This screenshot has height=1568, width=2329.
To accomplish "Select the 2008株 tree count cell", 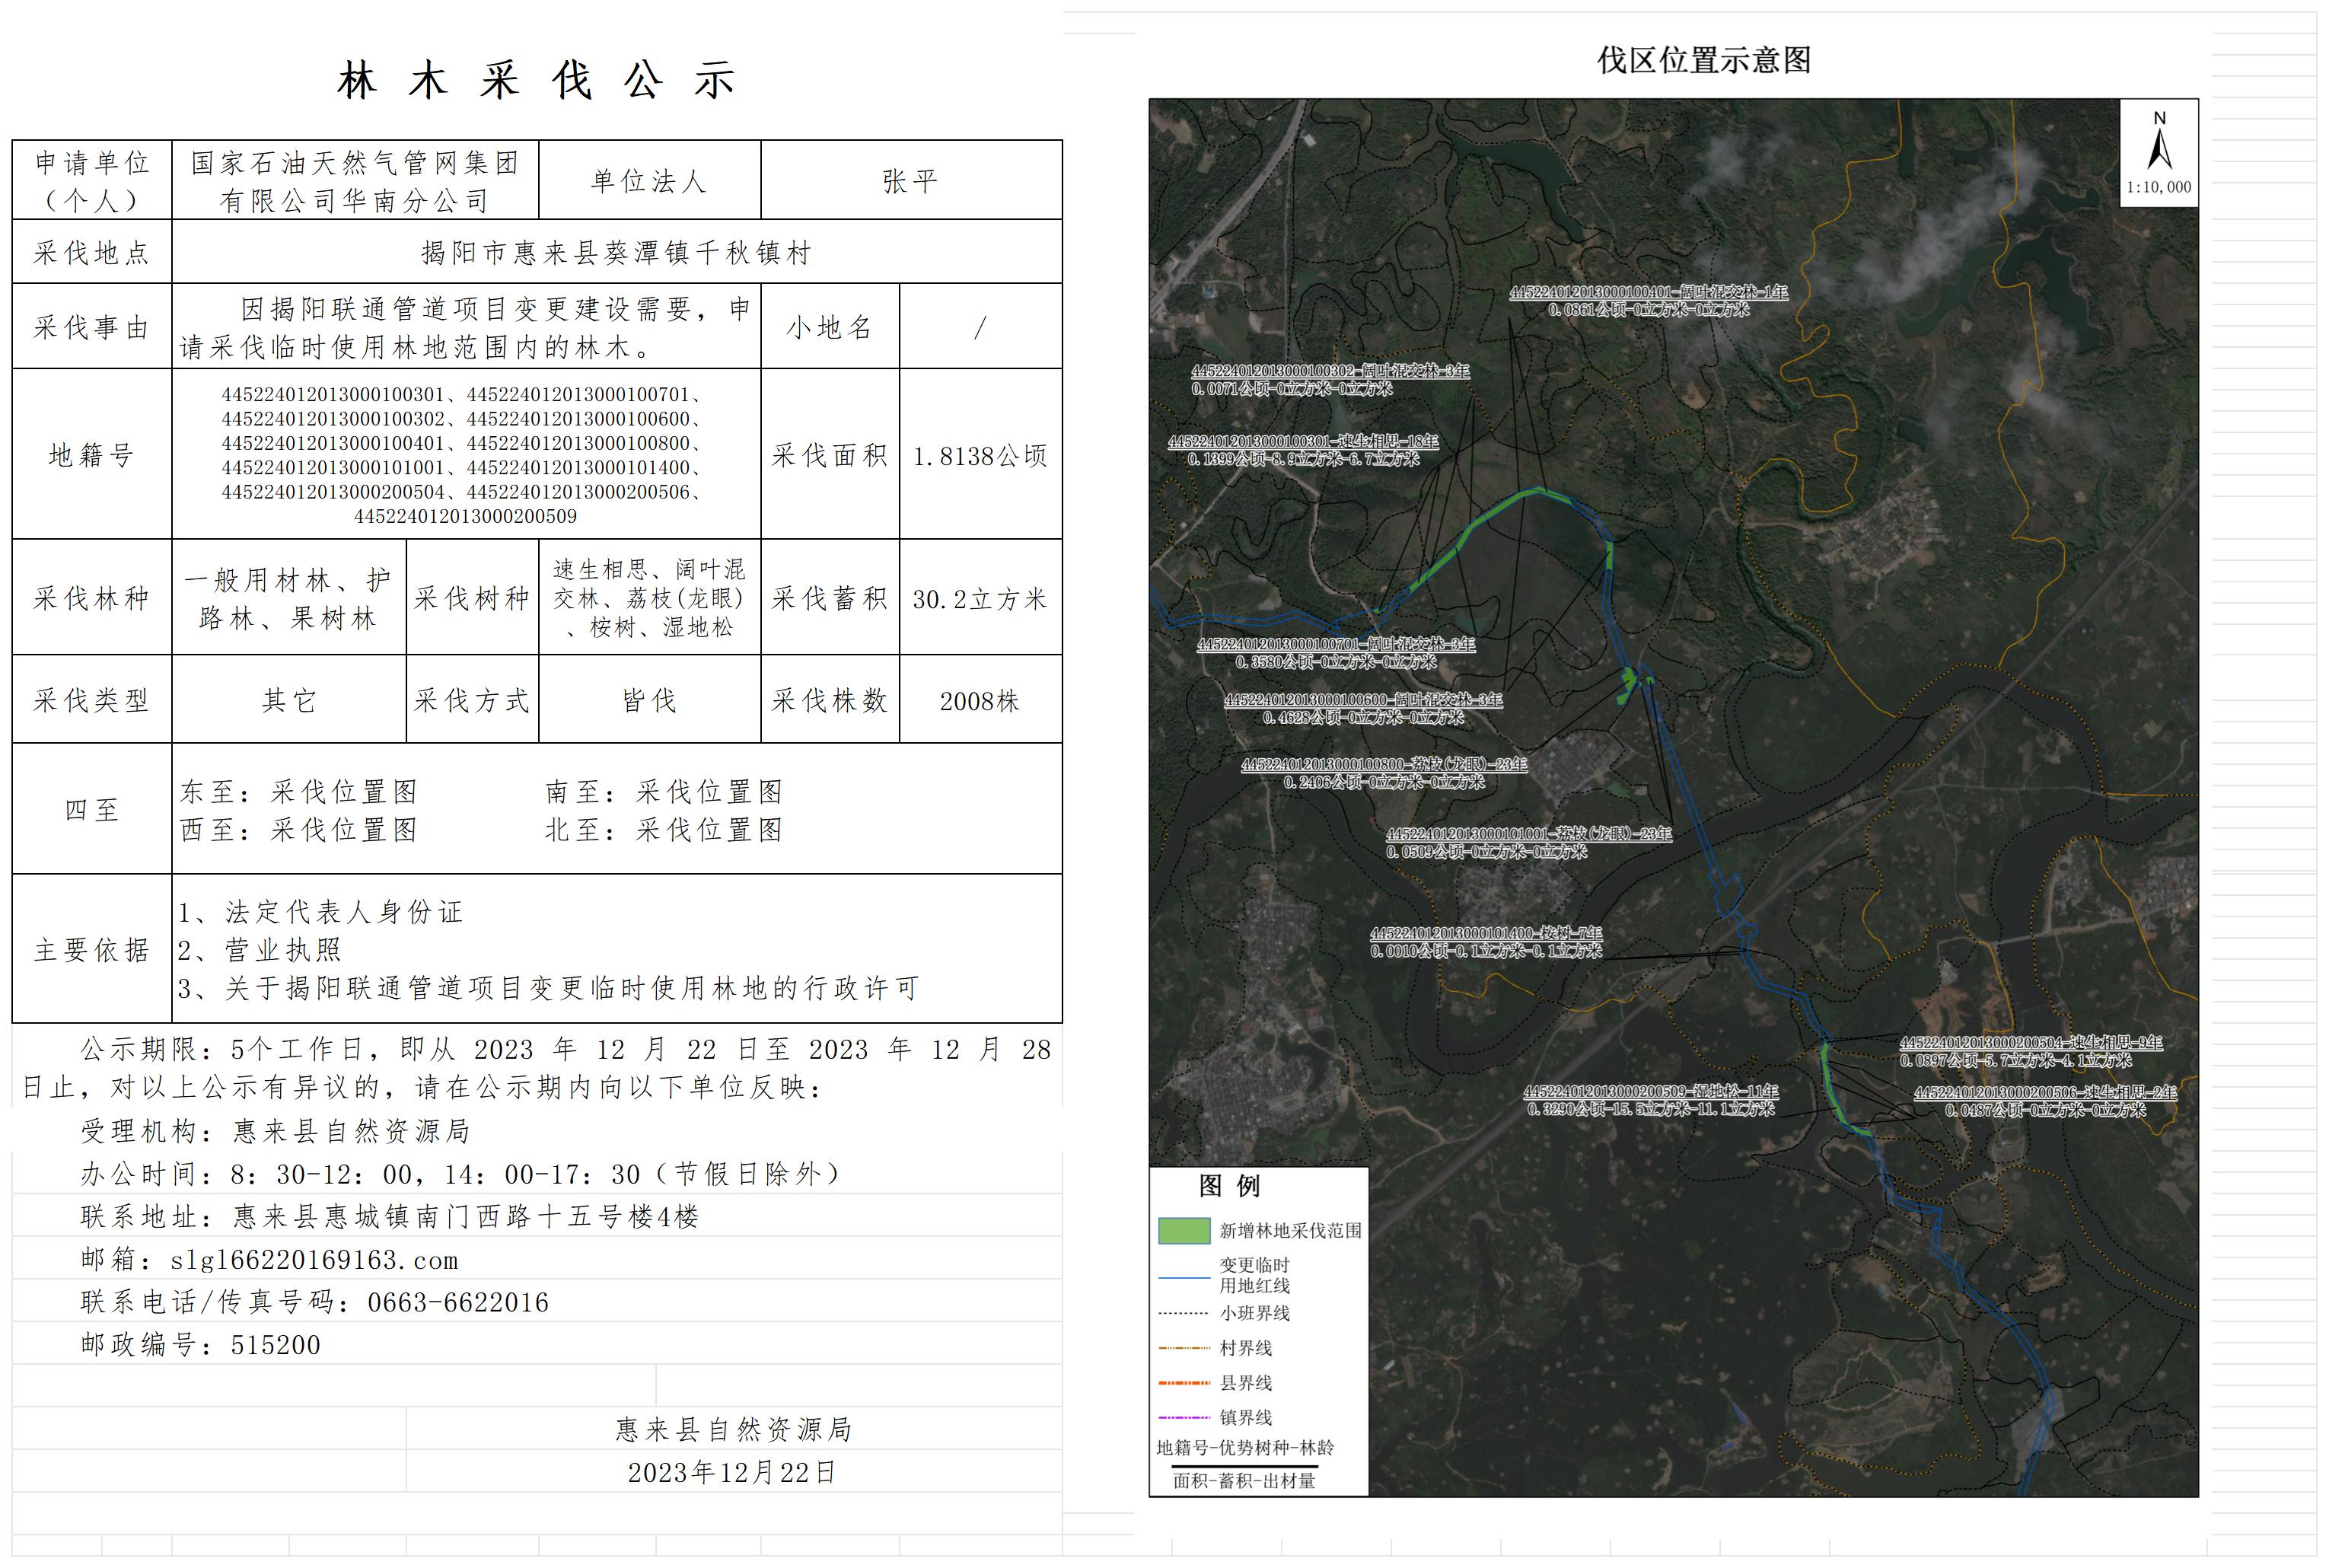I will click(x=979, y=701).
